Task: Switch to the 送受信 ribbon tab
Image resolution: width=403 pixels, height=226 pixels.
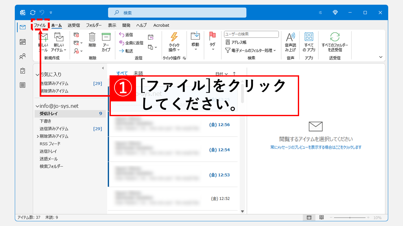Action: 74,25
